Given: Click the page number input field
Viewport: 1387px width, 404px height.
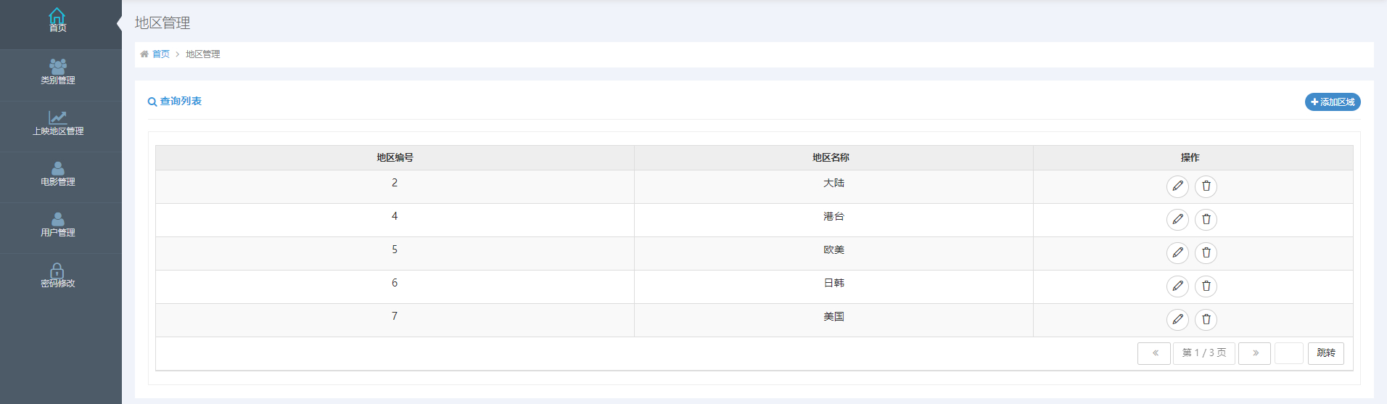Looking at the screenshot, I should pyautogui.click(x=1289, y=353).
